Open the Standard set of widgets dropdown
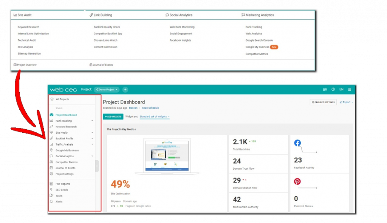The height and width of the screenshot is (223, 387). (x=155, y=116)
